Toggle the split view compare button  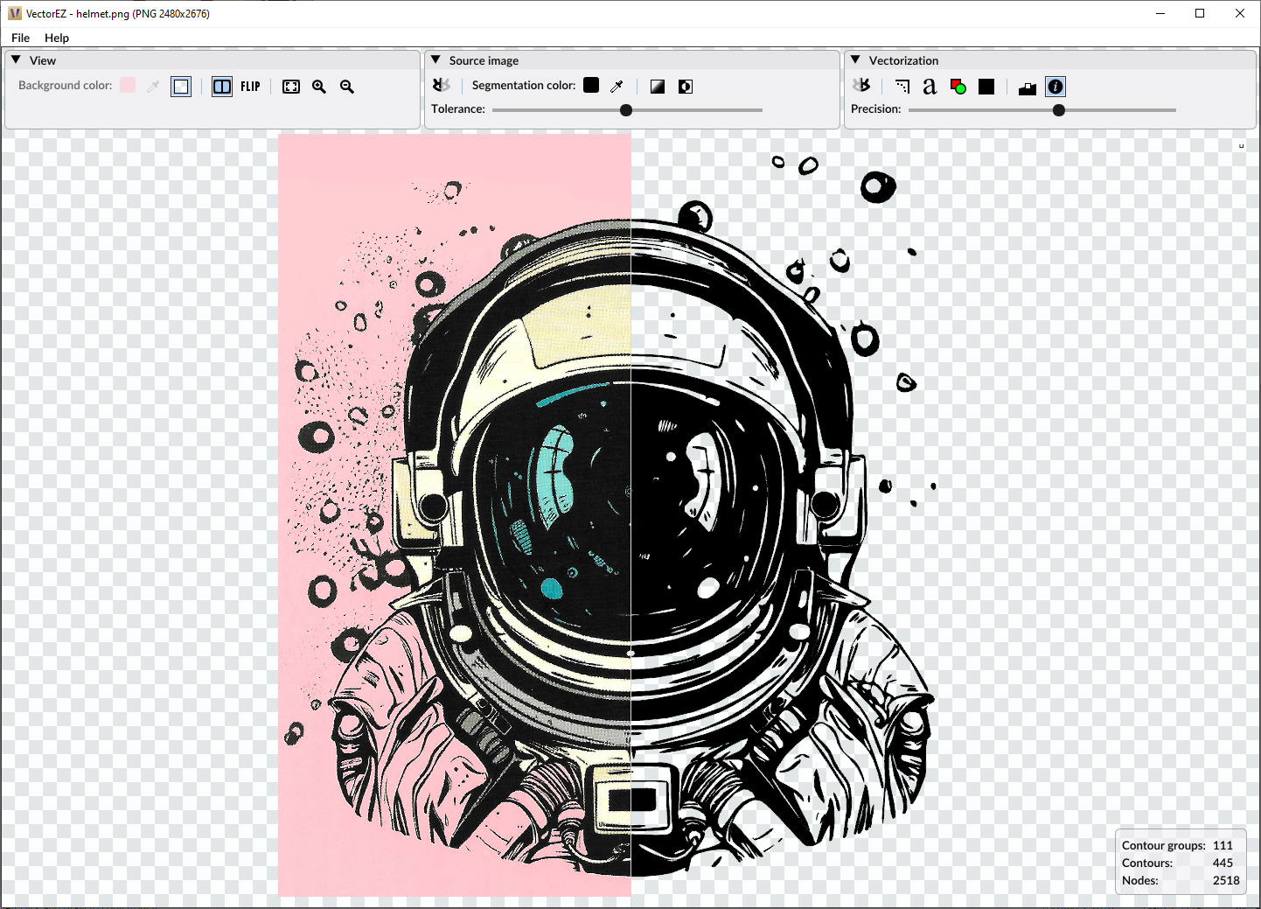pyautogui.click(x=222, y=87)
